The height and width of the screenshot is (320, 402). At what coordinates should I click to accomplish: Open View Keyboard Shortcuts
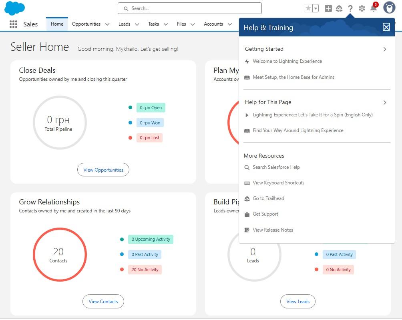[278, 183]
